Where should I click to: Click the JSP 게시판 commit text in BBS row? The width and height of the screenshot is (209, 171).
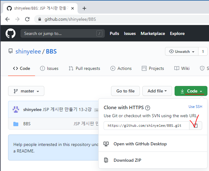coord(86,124)
